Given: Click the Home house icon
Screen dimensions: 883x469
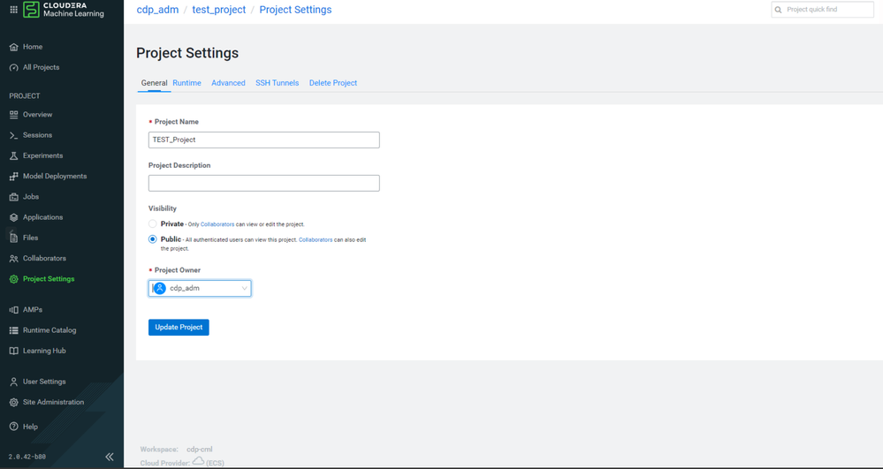Looking at the screenshot, I should (14, 47).
